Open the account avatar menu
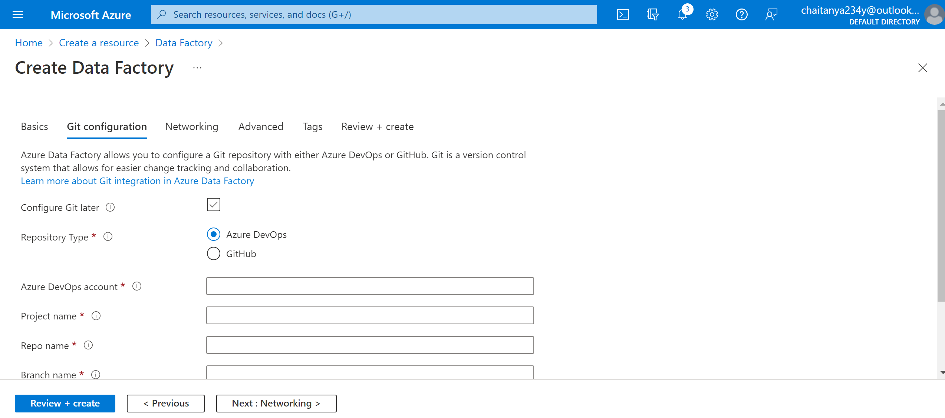The width and height of the screenshot is (945, 418). point(935,14)
